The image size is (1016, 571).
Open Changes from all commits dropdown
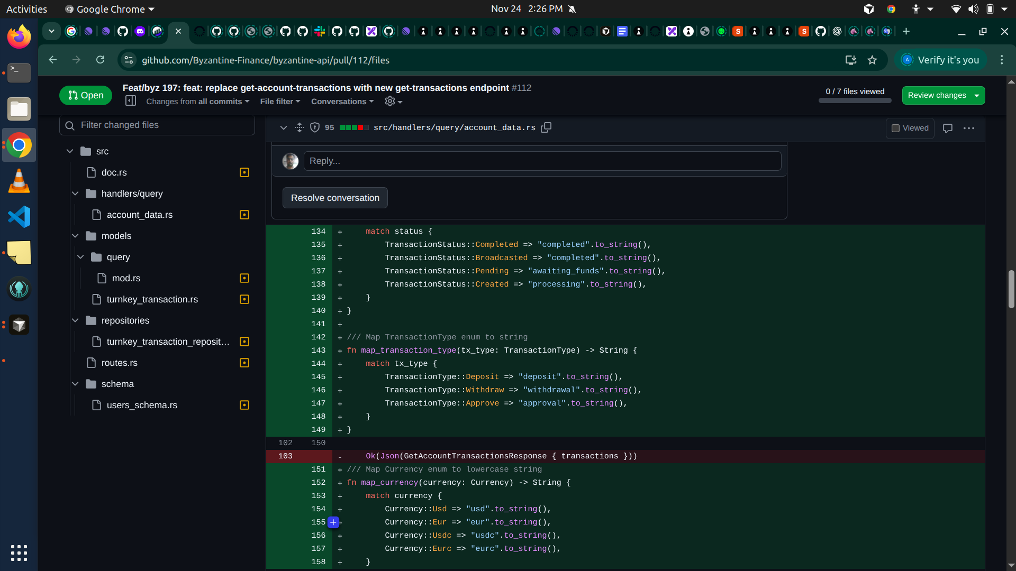click(198, 102)
